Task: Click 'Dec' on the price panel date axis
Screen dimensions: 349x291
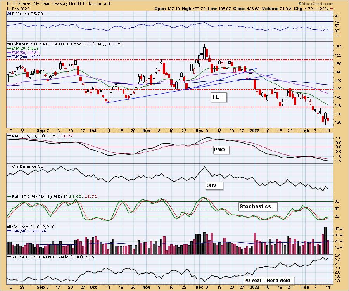Action: (x=199, y=130)
